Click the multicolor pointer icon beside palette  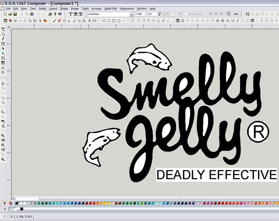point(5,203)
